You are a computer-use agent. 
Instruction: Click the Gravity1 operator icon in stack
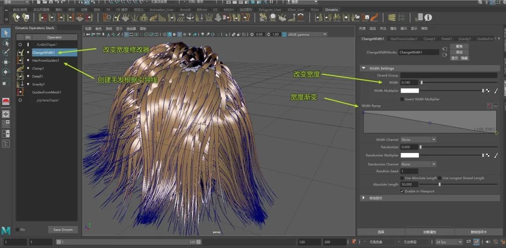pyautogui.click(x=20, y=84)
